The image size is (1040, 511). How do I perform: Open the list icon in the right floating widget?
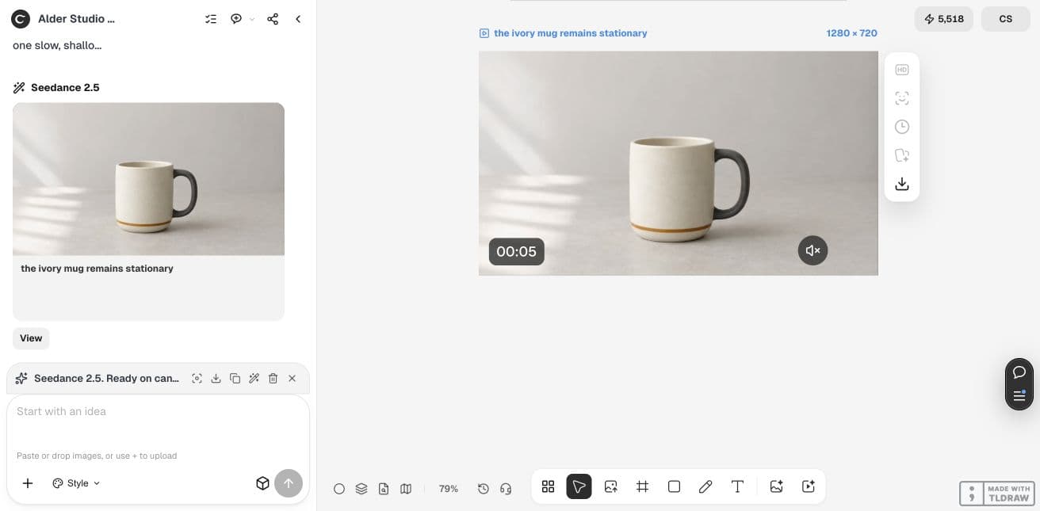point(1019,395)
